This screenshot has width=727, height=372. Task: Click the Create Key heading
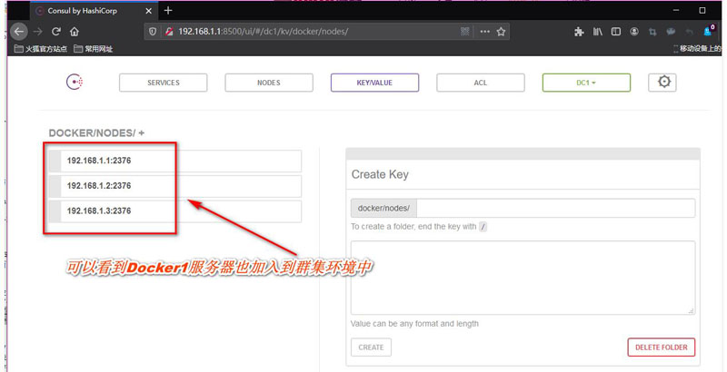point(380,174)
